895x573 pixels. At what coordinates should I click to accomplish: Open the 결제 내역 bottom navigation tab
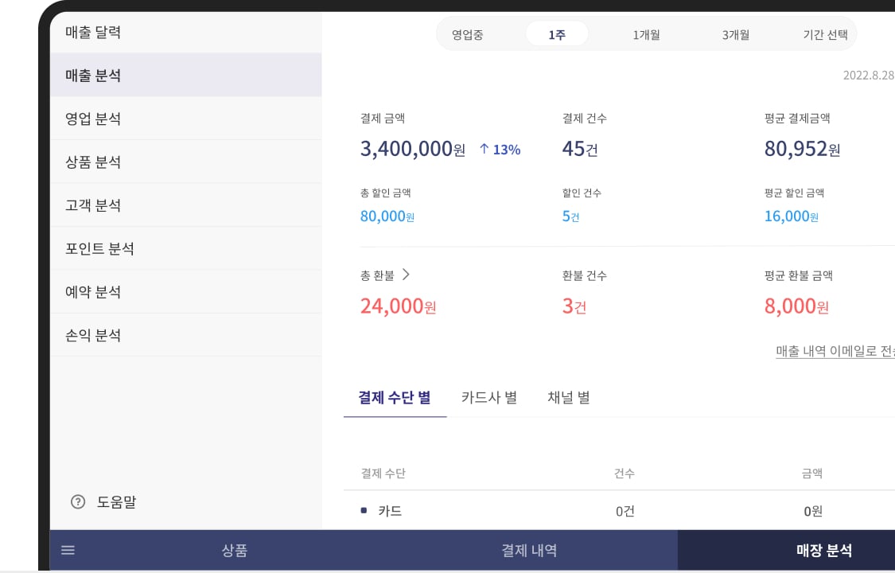coord(529,550)
